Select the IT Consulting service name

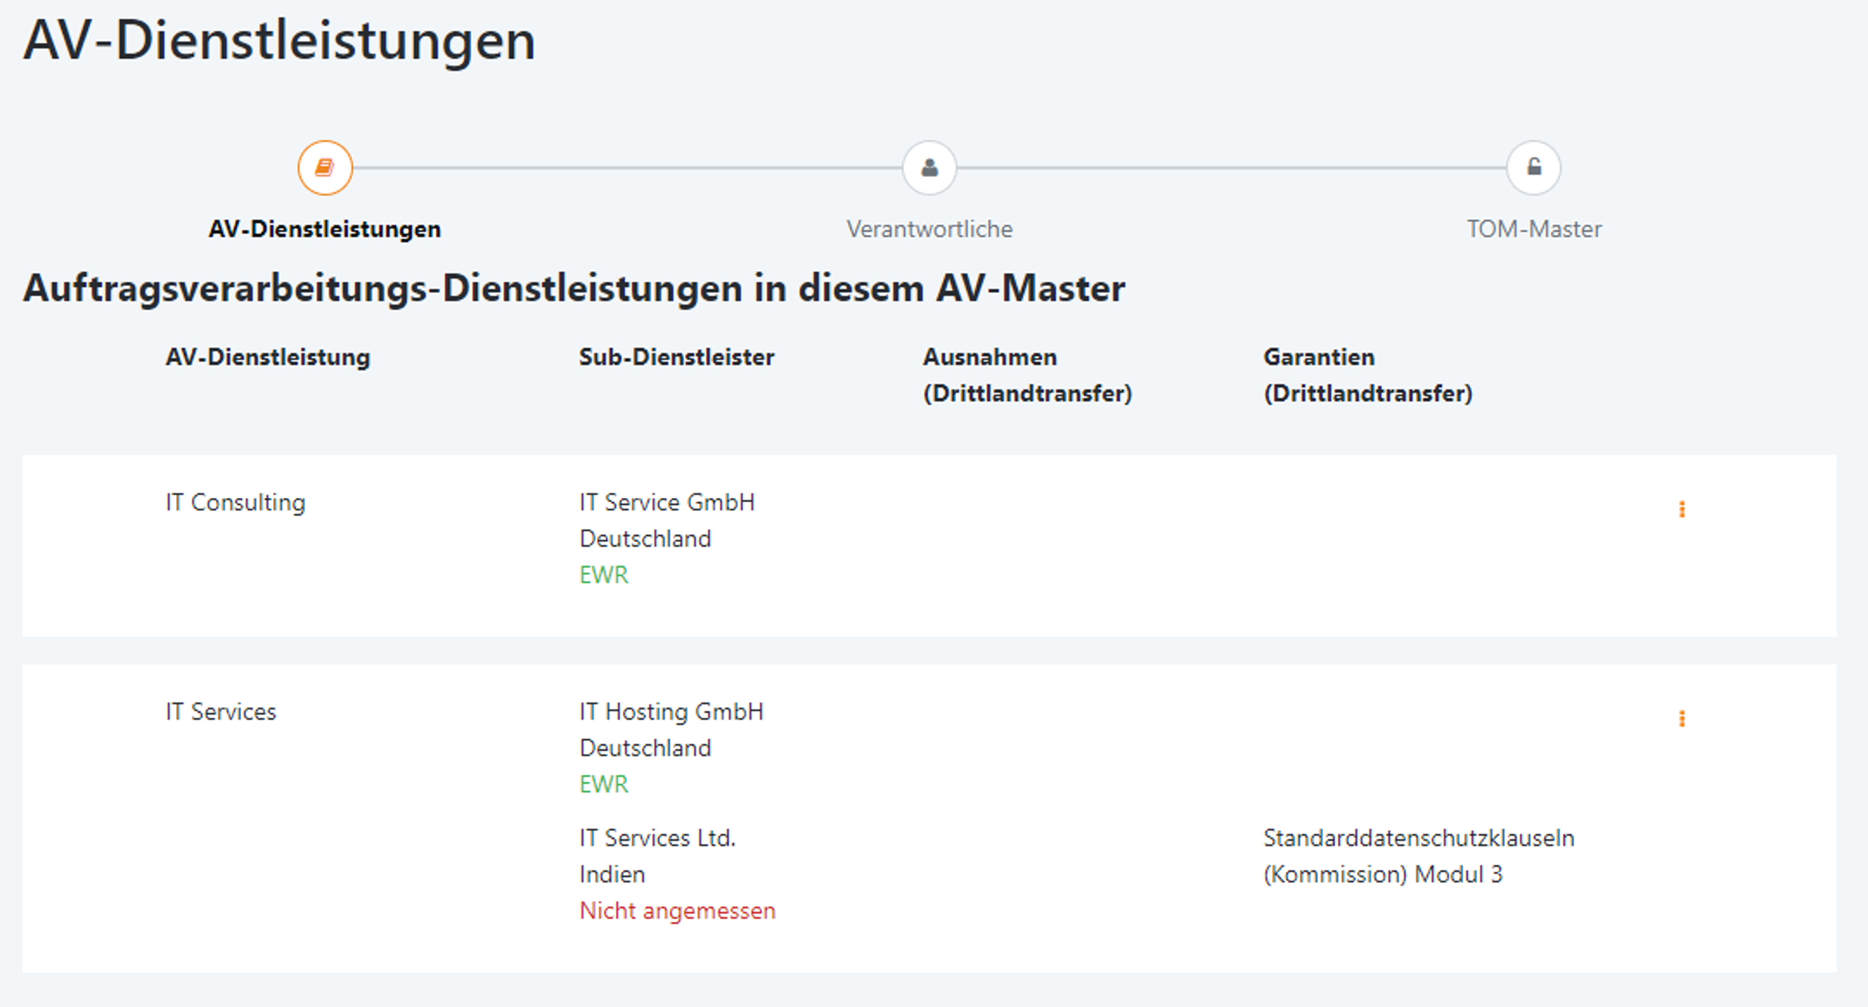point(235,502)
